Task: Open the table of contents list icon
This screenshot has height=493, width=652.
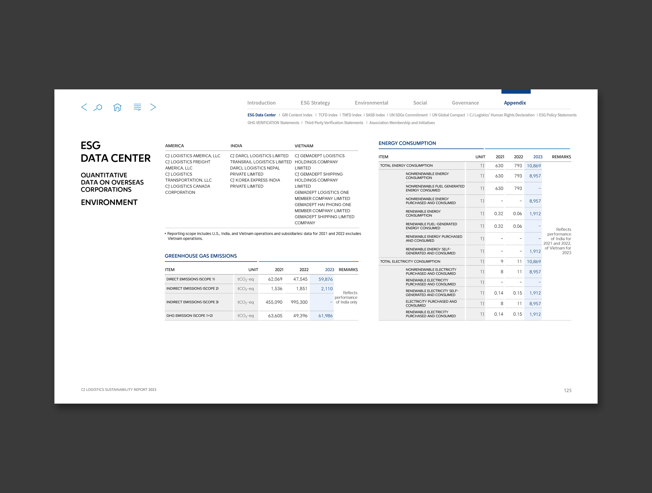Action: (137, 107)
